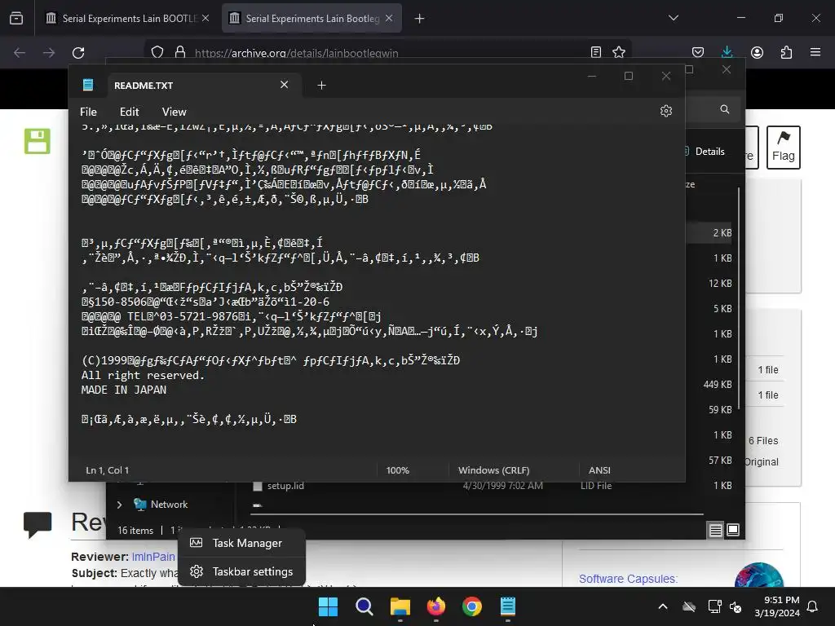This screenshot has height=626, width=835.
Task: Select Network in Explorer navigation pane
Action: [169, 504]
